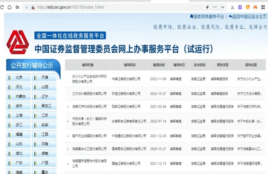This screenshot has width=268, height=174.
Task: Select 上海 region
Action: [x=18, y=116]
